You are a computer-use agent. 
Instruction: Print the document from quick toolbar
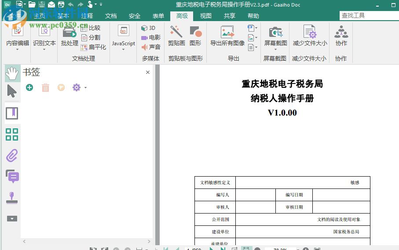point(61,4)
